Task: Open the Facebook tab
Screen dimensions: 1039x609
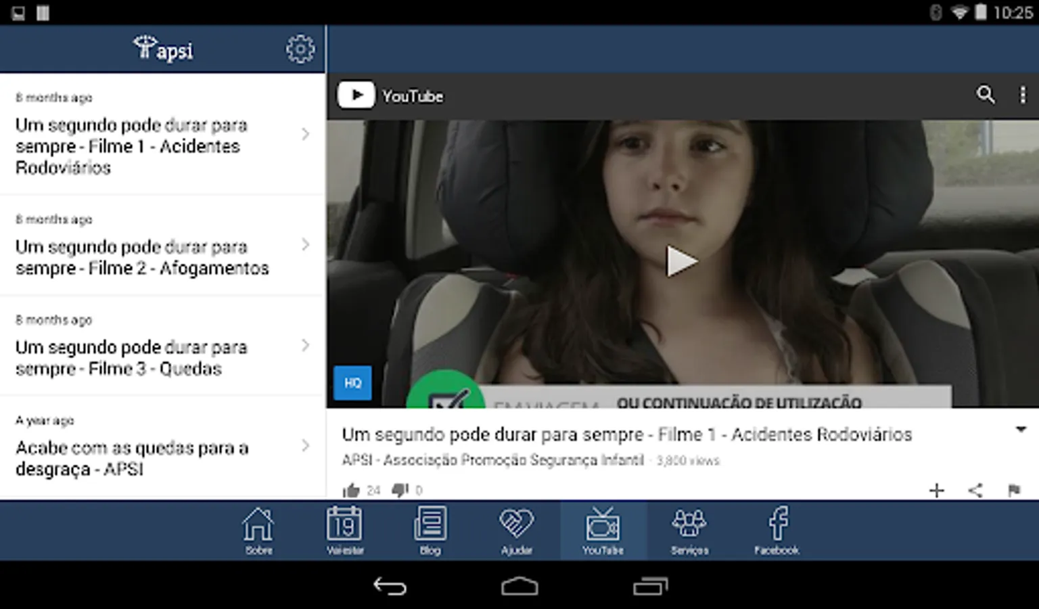Action: tap(777, 531)
